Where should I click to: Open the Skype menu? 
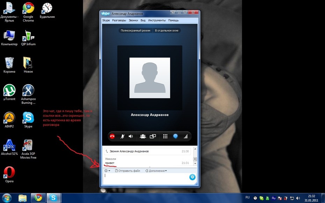[106, 20]
